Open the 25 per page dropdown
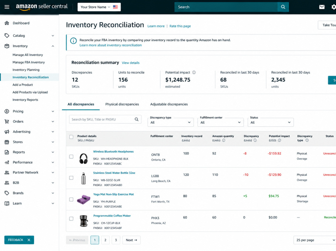This screenshot has height=251, width=336. (314, 240)
